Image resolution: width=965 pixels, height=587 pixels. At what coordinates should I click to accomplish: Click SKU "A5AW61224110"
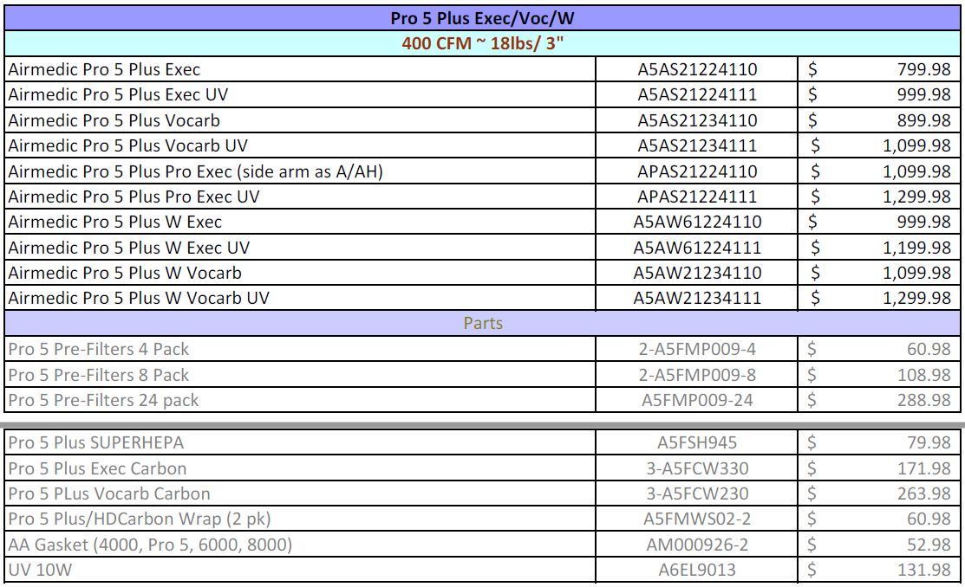click(x=697, y=222)
